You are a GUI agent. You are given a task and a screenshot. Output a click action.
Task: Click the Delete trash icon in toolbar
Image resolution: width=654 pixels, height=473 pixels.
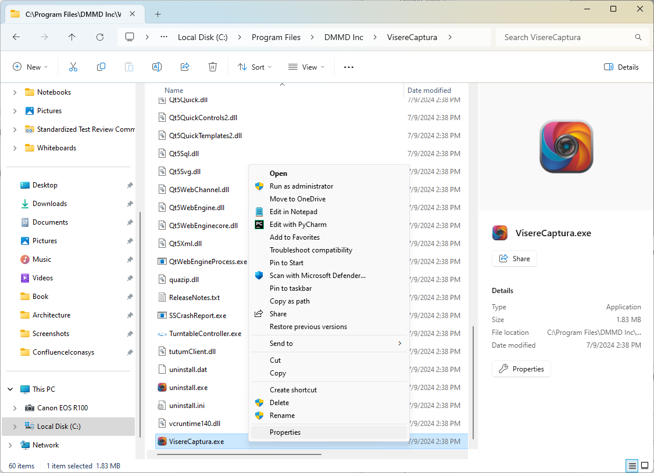pyautogui.click(x=213, y=67)
